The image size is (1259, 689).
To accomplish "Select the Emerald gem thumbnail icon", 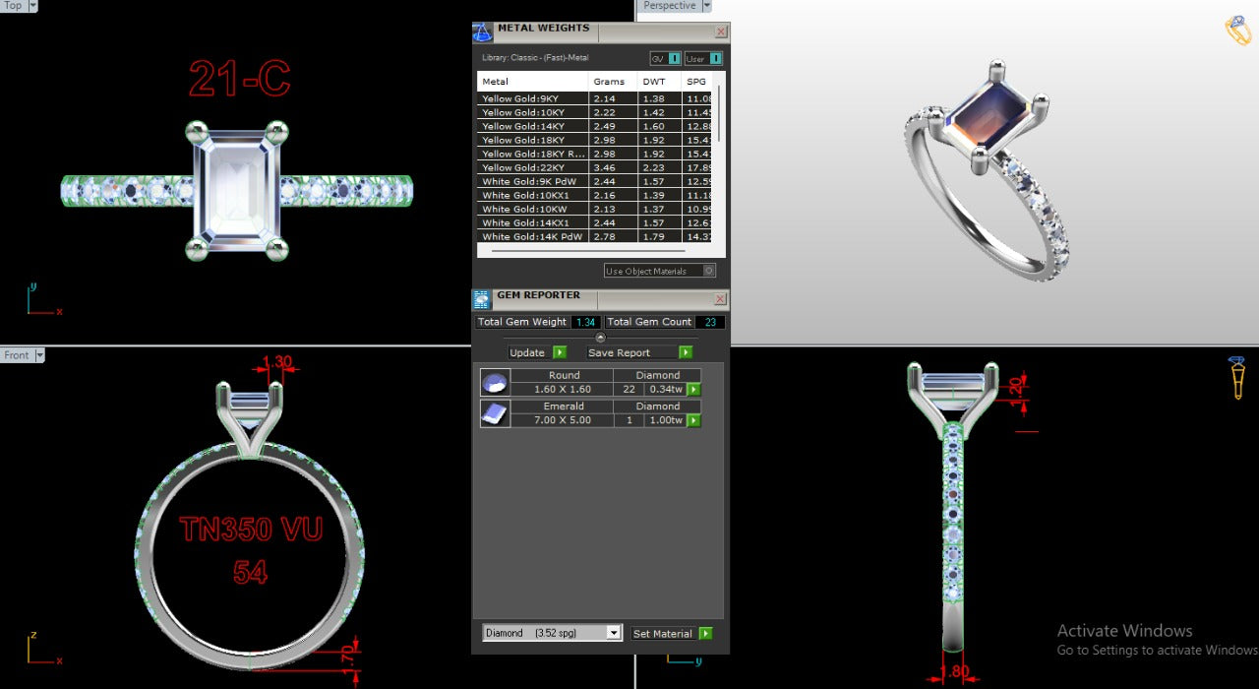I will pos(495,413).
